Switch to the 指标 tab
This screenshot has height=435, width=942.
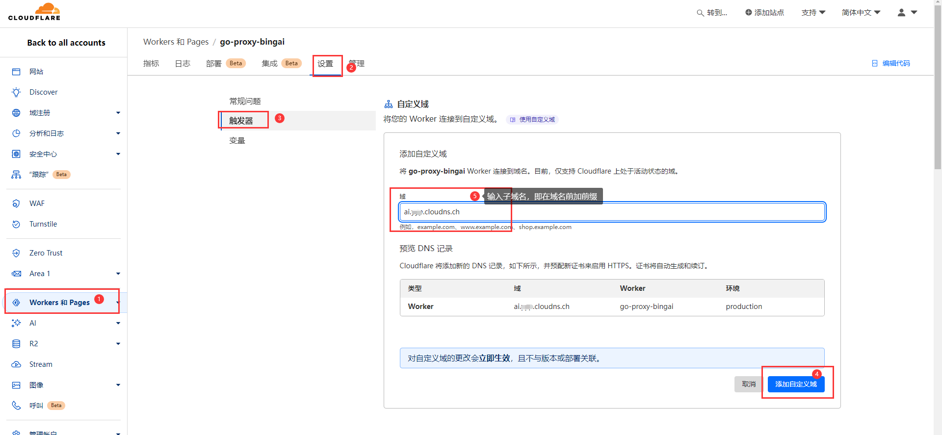click(x=151, y=63)
